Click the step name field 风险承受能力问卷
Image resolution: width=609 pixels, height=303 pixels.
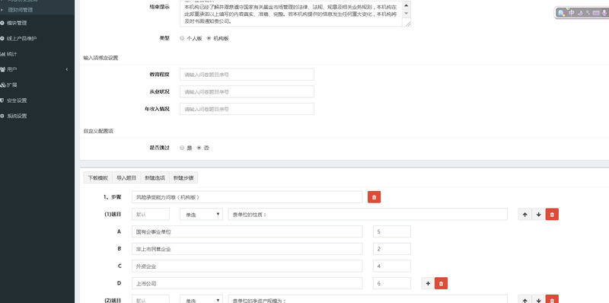coord(247,197)
